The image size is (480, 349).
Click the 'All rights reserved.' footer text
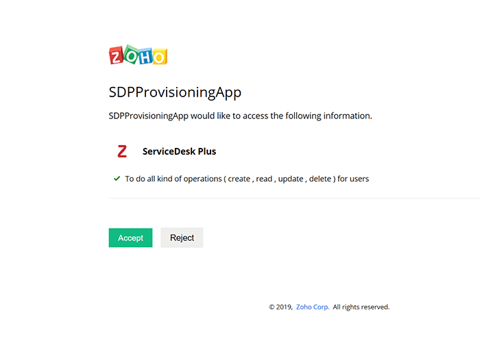pos(361,307)
